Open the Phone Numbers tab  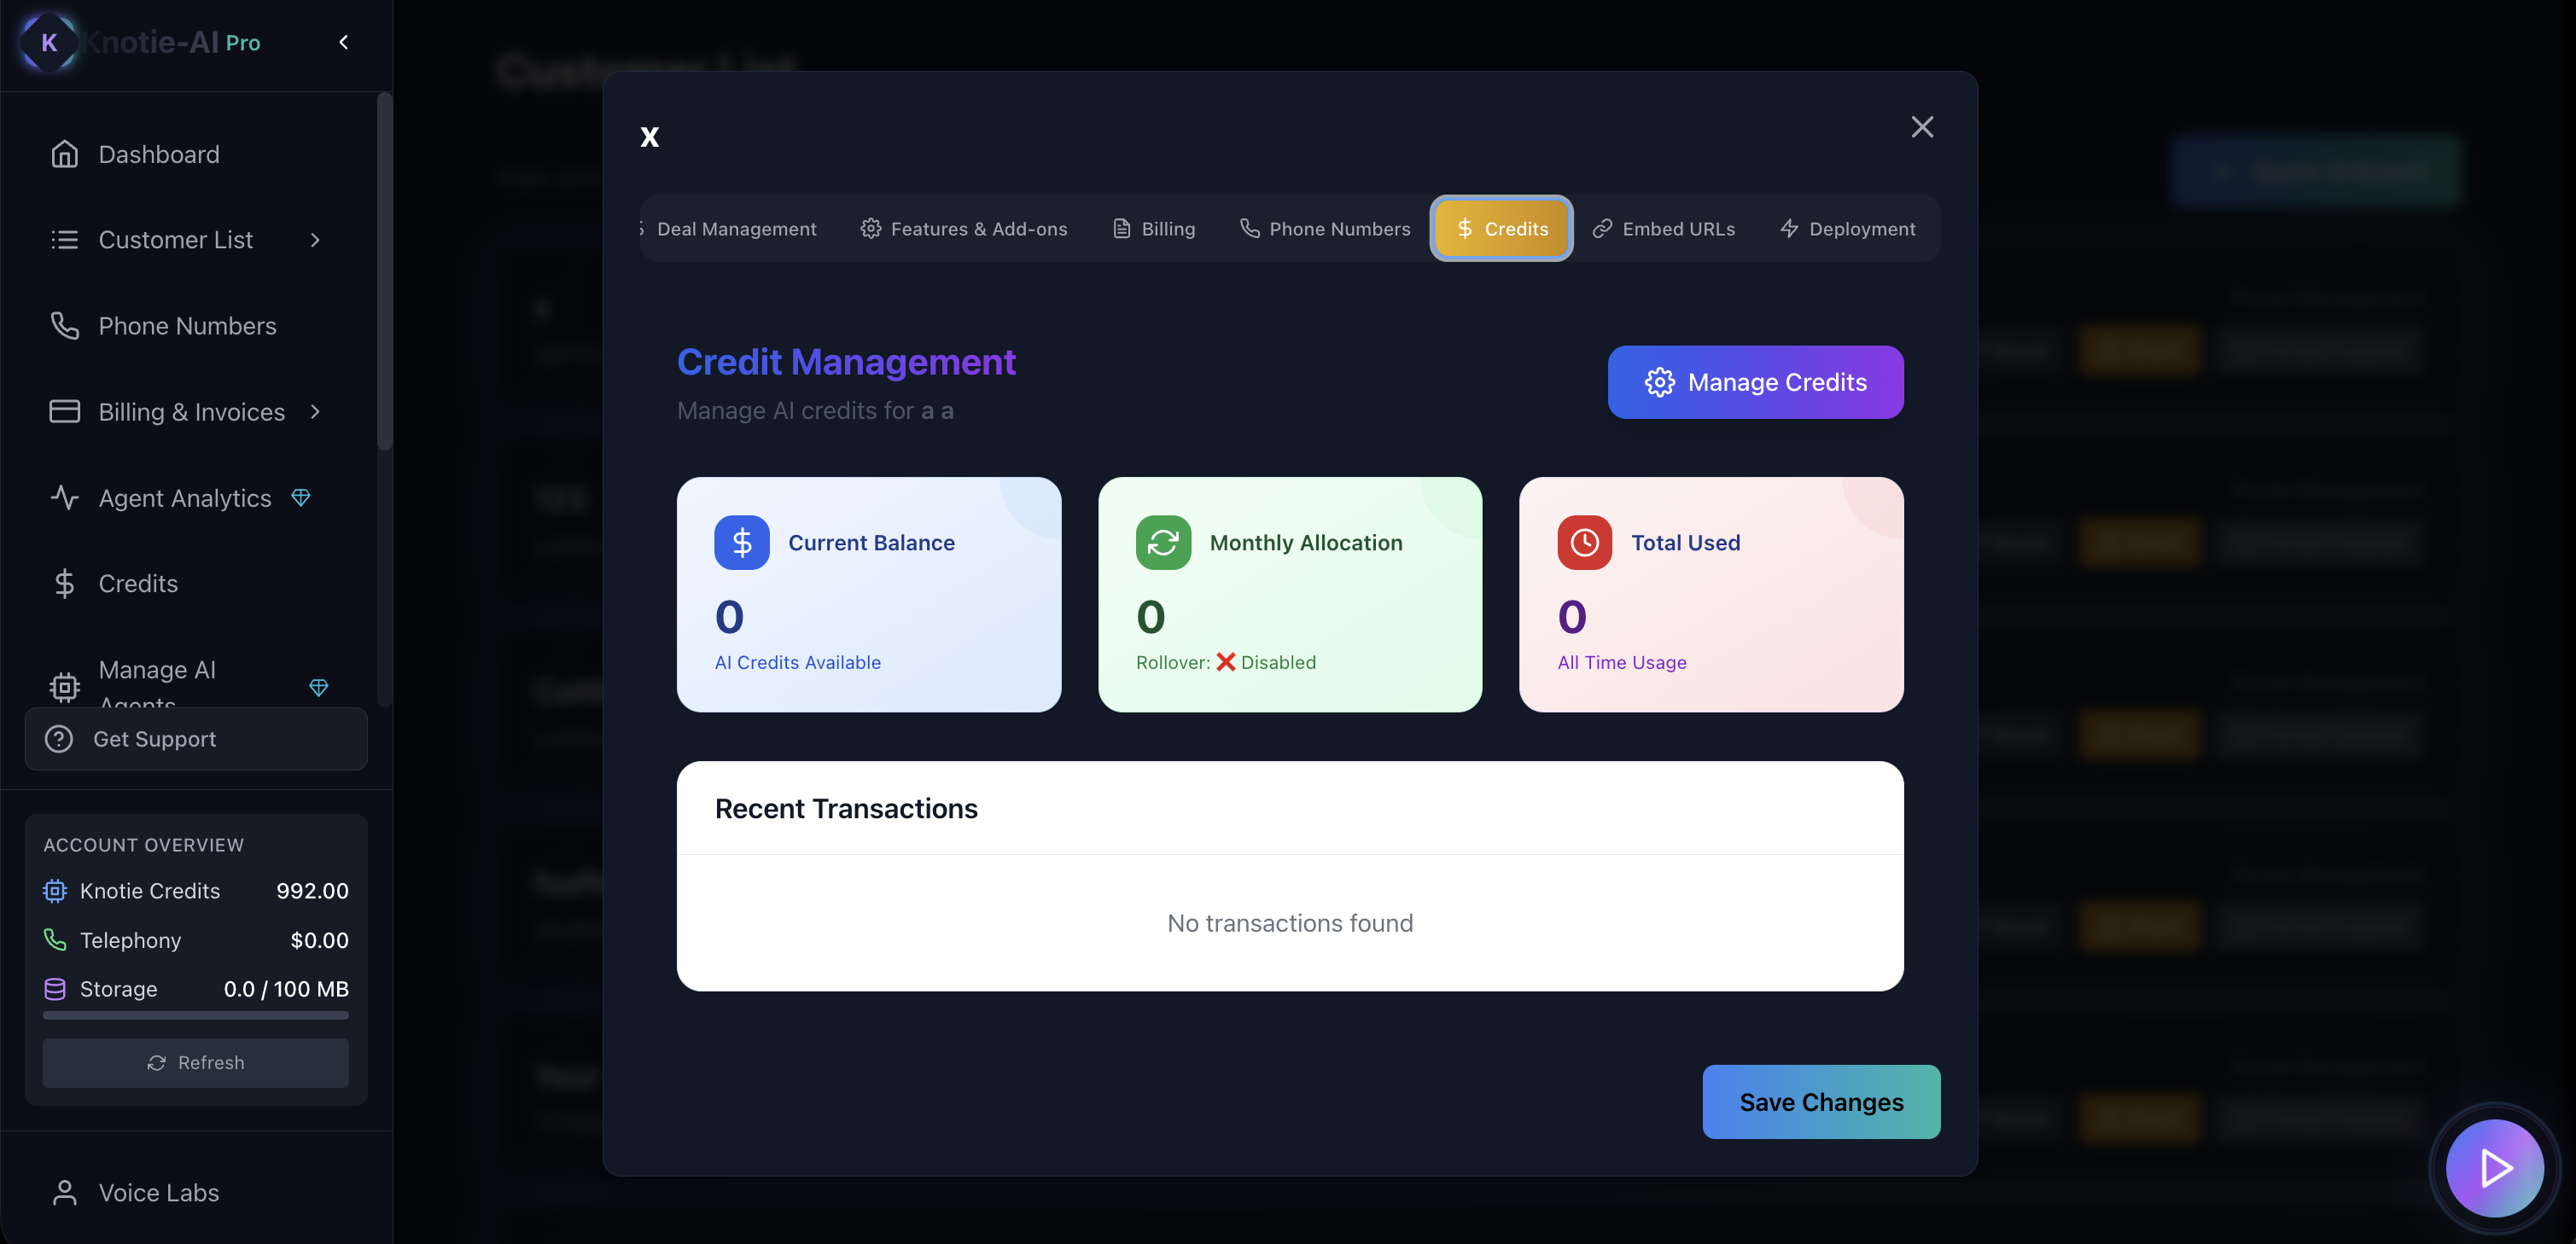point(1325,229)
